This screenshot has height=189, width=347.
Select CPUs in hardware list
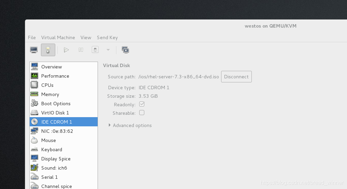tap(63, 85)
